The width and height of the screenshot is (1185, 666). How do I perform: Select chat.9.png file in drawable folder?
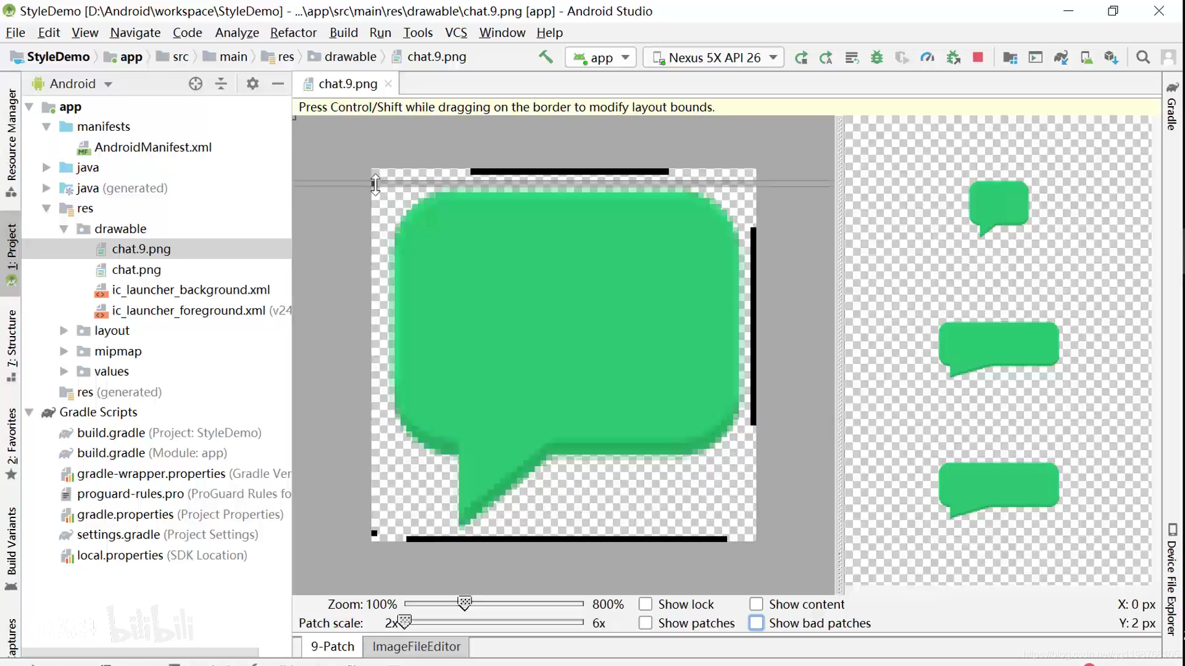point(141,249)
